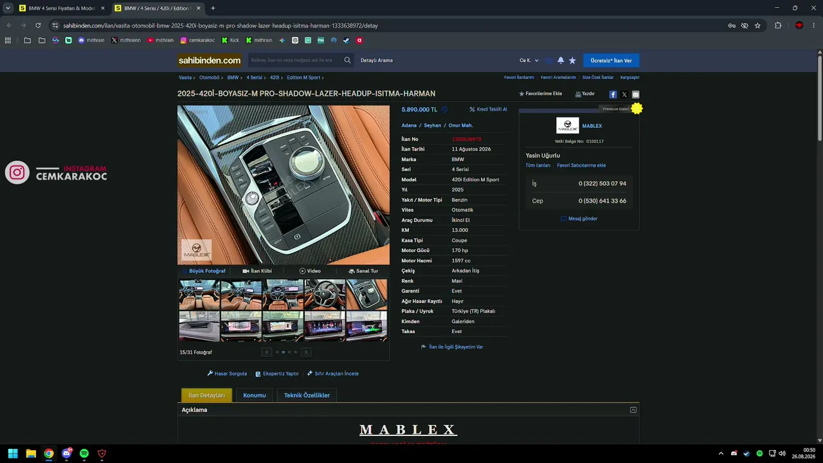Go to 420i breadcrumb link
The width and height of the screenshot is (823, 463).
coord(275,78)
